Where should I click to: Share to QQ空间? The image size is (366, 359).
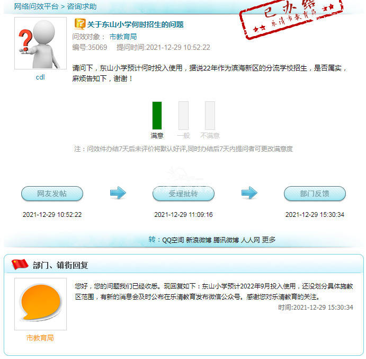(x=173, y=240)
